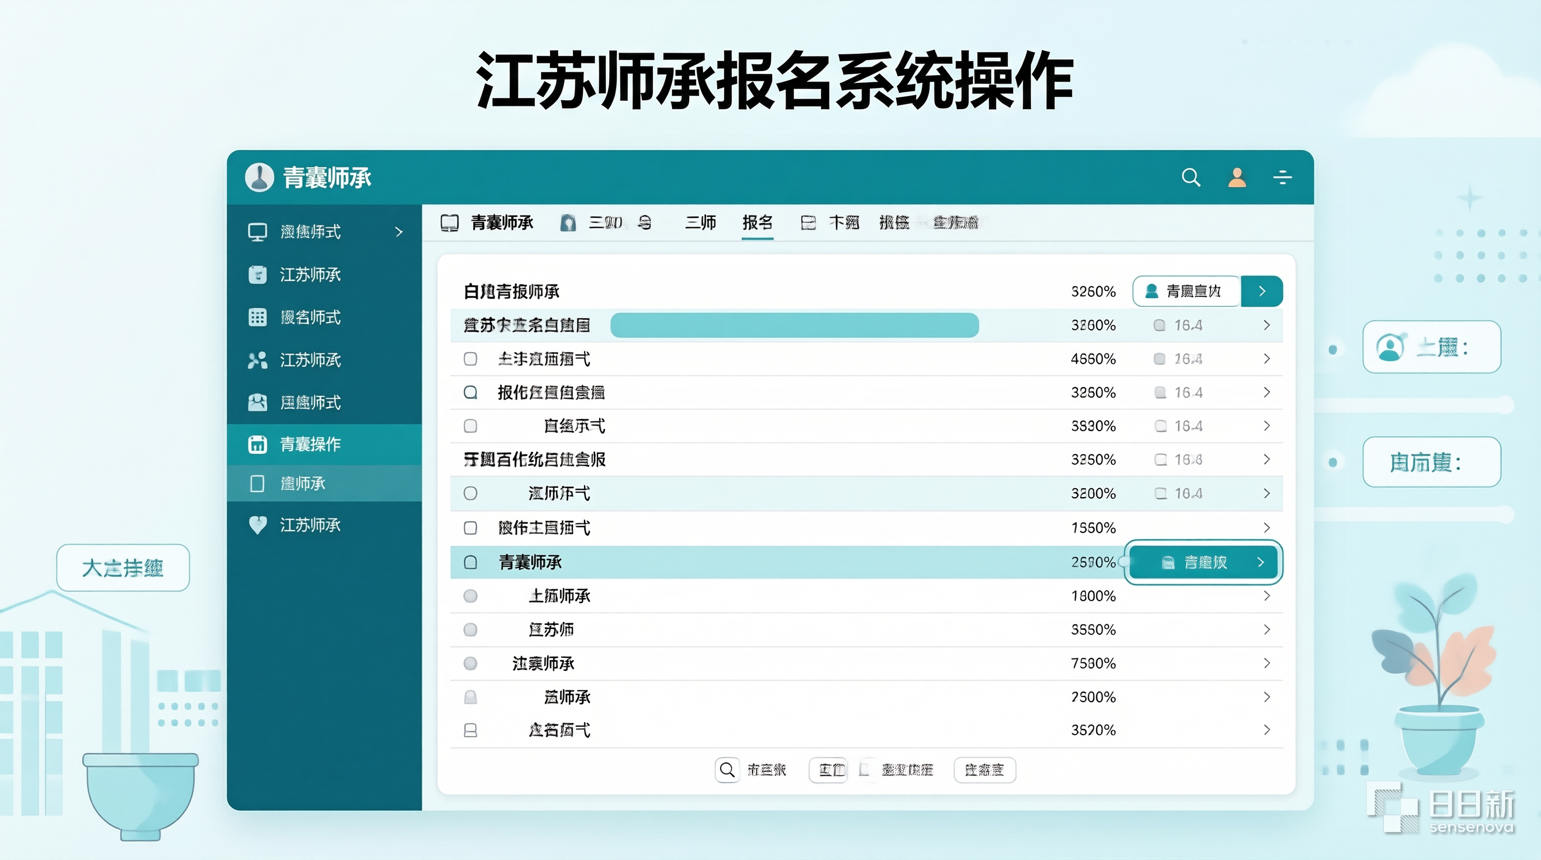Expand the 1800% row chevron
The image size is (1541, 860).
[1267, 596]
